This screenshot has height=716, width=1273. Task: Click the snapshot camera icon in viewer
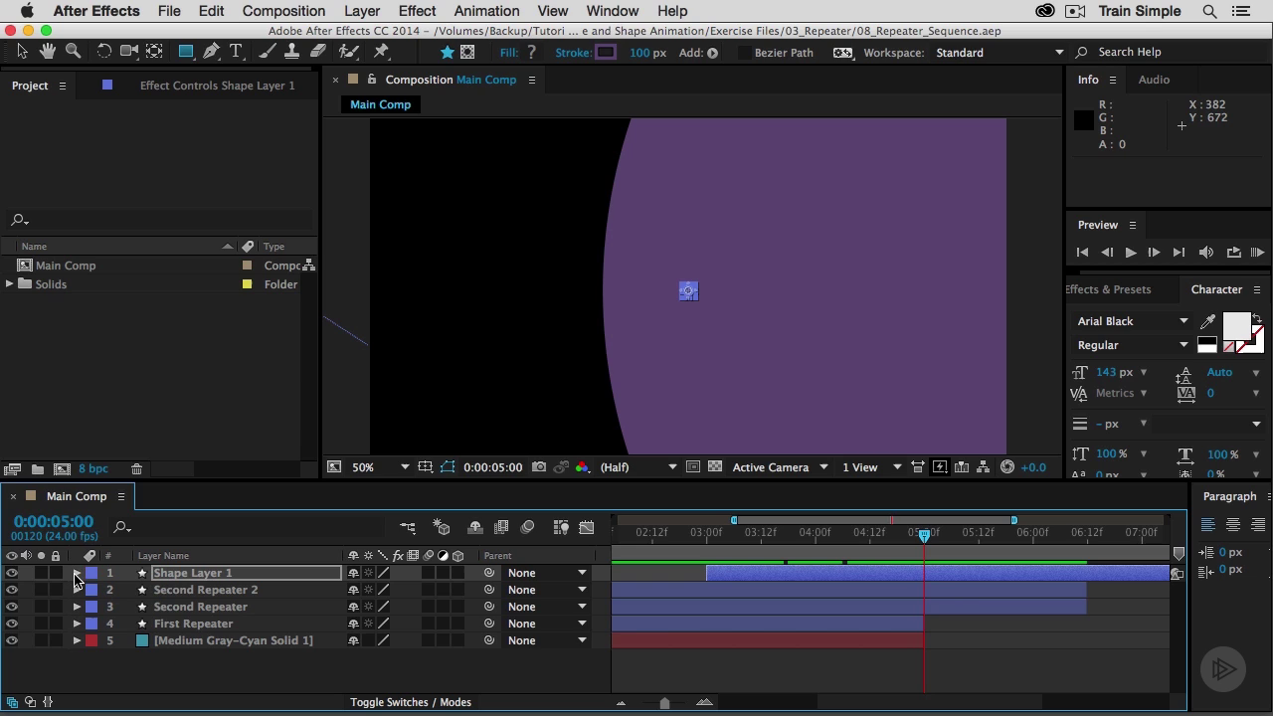[x=539, y=467]
